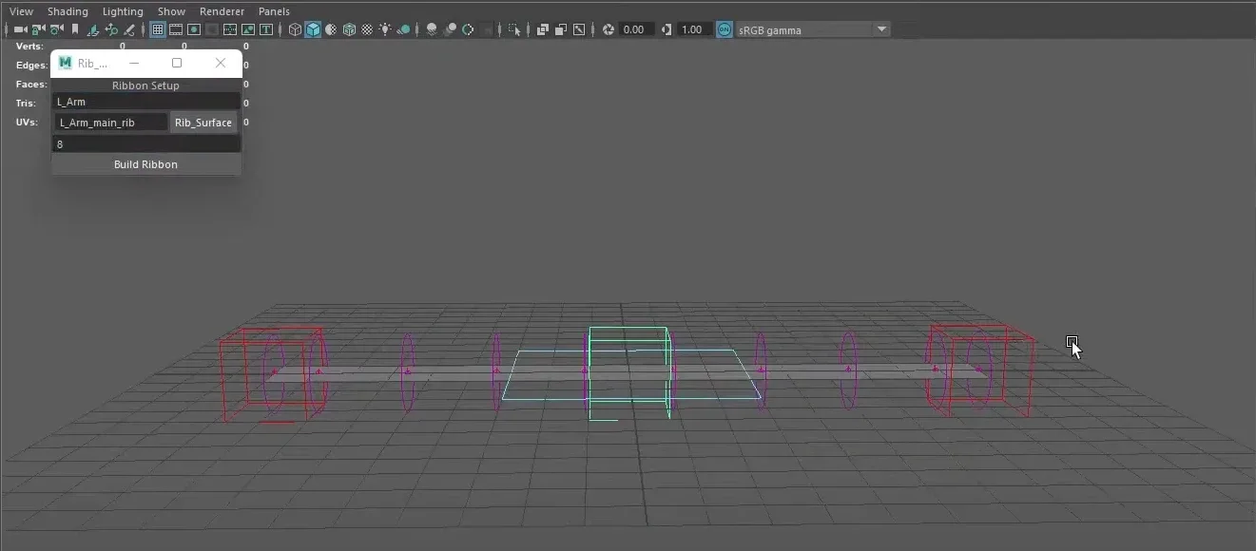
Task: Select the green center cube controller
Action: pos(628,372)
